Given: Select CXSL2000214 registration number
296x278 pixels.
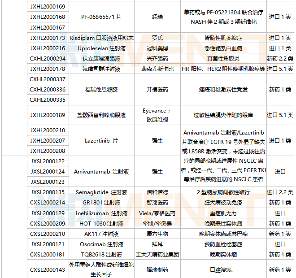Looking at the screenshot, I should pos(48,203).
